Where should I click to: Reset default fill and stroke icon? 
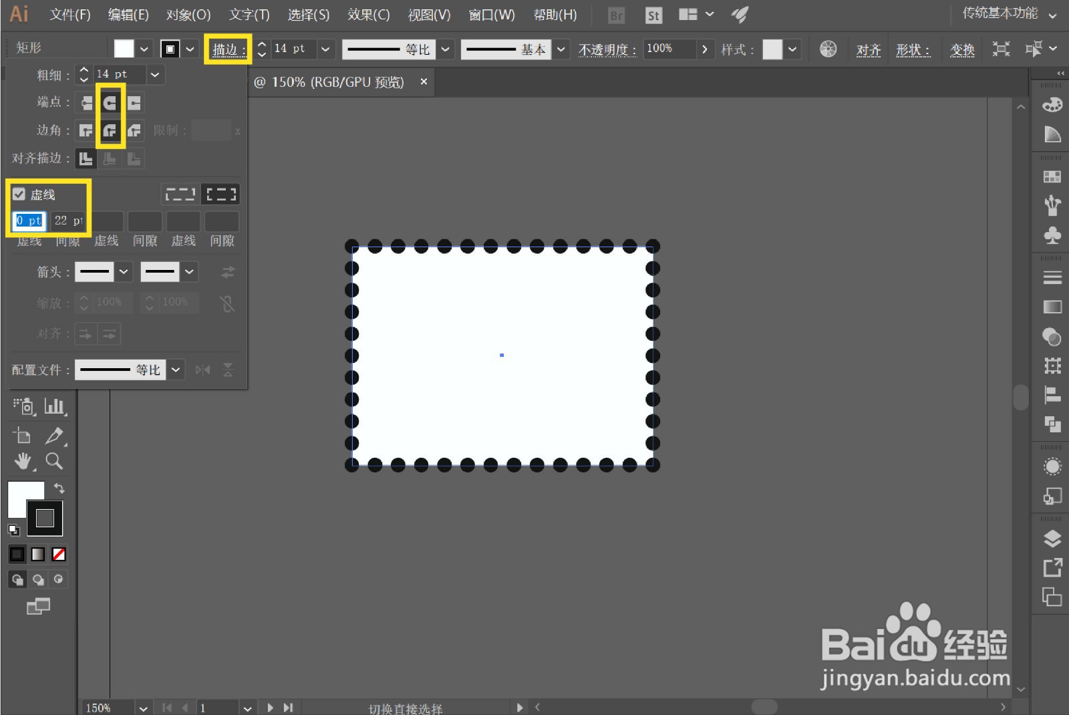pos(13,531)
